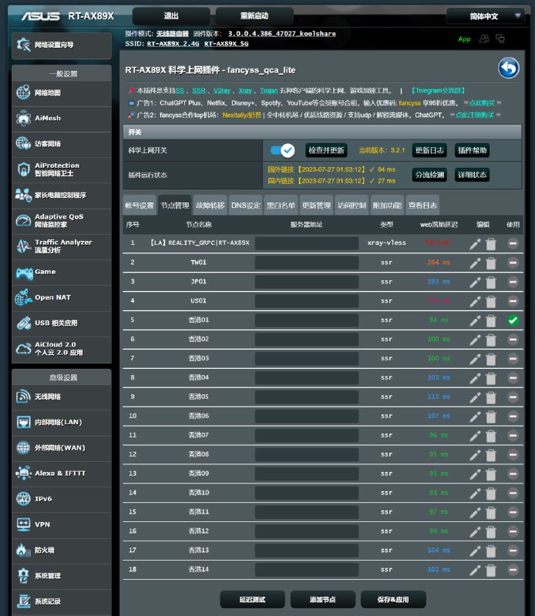Switch to the 更新管理 tab
Image resolution: width=535 pixels, height=616 pixels.
(316, 206)
